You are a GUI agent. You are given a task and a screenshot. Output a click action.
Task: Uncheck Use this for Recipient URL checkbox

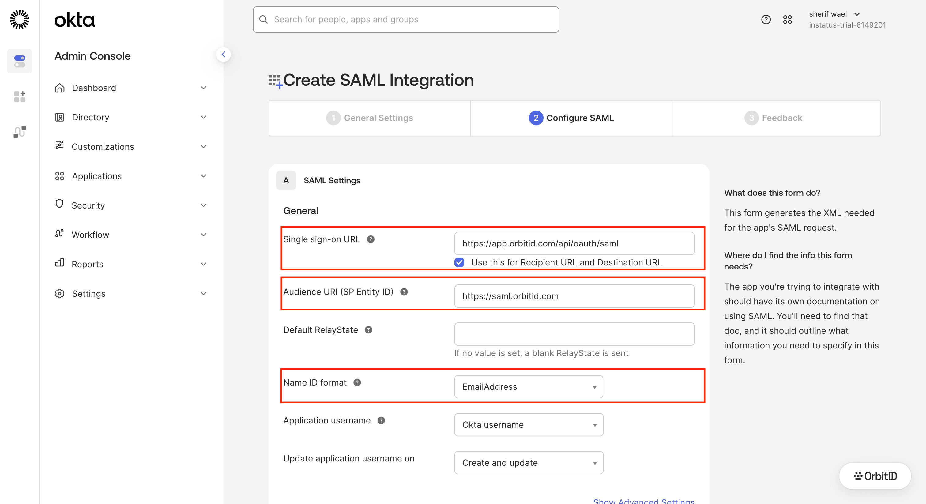coord(459,262)
